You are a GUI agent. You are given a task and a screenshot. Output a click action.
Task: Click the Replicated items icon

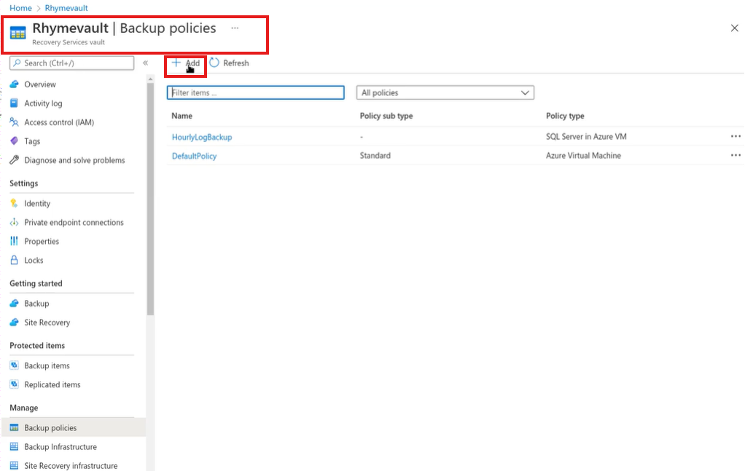click(x=15, y=384)
